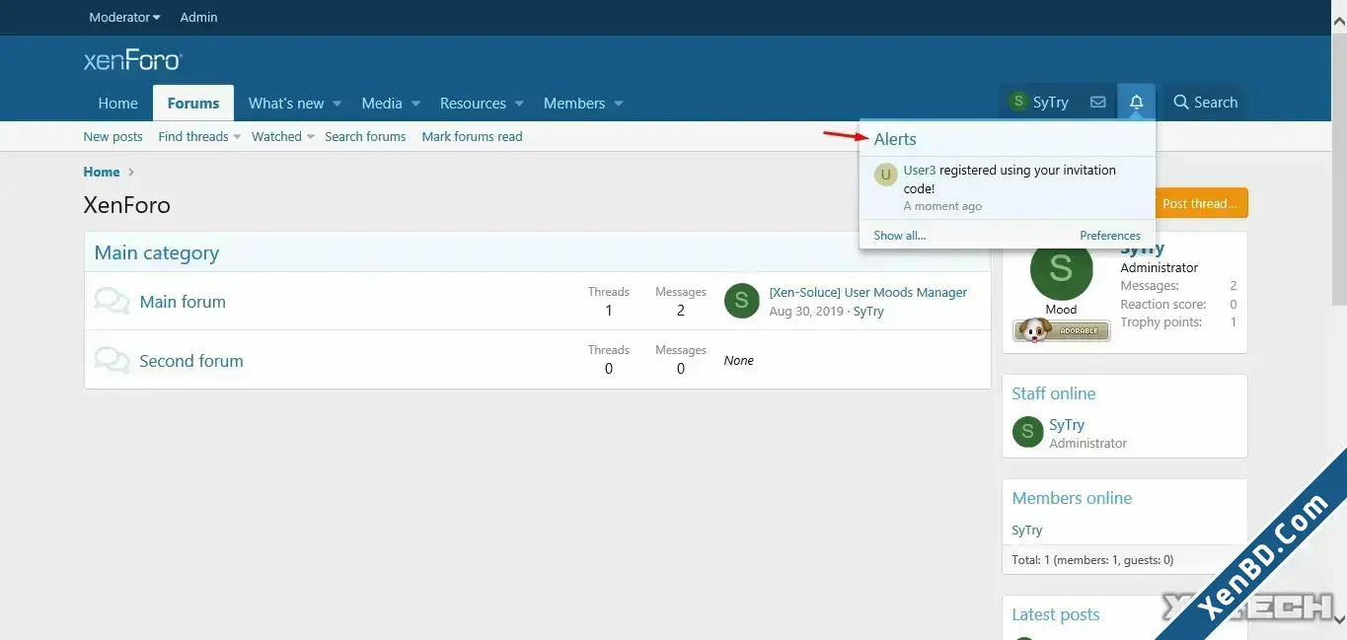Click SyTry's avatar in the Main forum row
Screen dimensions: 1347x640
pos(741,301)
